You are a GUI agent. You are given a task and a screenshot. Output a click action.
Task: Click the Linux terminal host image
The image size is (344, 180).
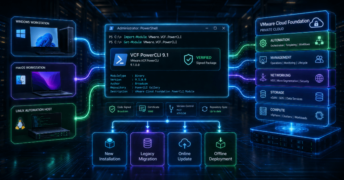[x=49, y=126]
